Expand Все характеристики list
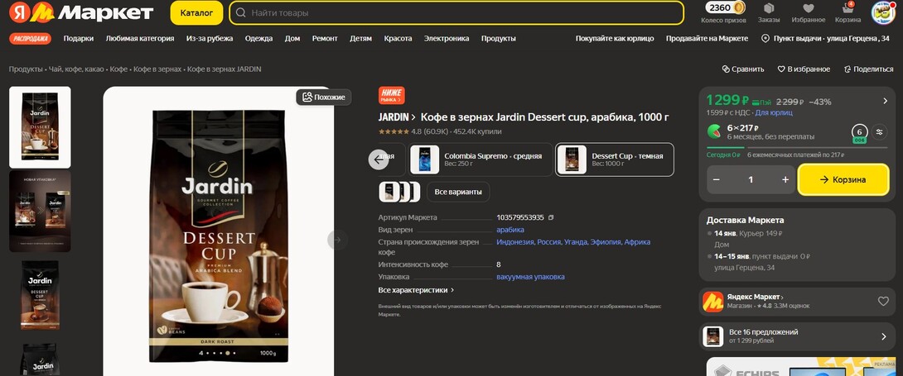The height and width of the screenshot is (376, 903). point(416,290)
